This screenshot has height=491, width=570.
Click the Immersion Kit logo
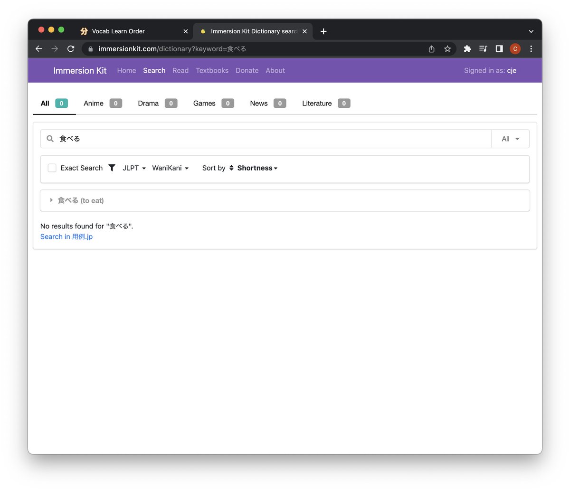(x=80, y=70)
